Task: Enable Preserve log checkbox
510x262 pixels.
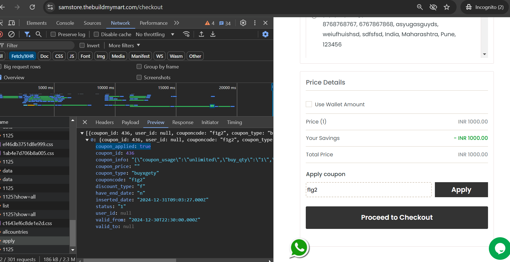Action: [x=53, y=34]
